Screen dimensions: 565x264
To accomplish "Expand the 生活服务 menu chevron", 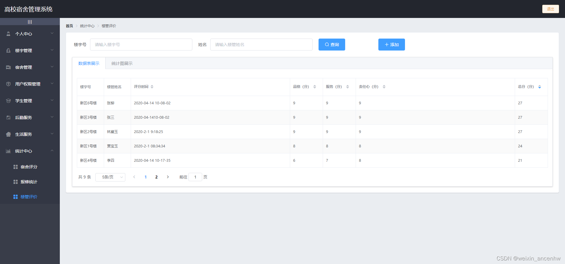I will point(52,134).
